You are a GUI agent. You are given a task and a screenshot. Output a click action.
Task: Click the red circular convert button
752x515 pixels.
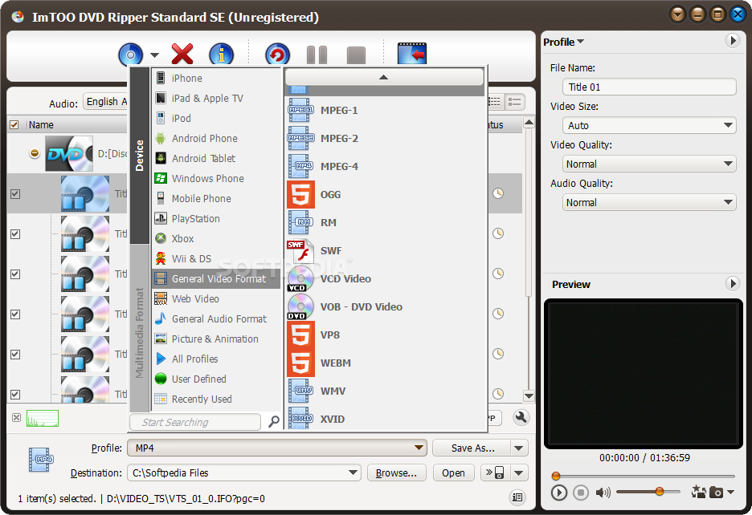pyautogui.click(x=278, y=55)
